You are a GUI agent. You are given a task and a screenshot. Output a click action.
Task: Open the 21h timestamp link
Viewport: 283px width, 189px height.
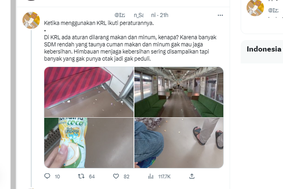tap(164, 15)
